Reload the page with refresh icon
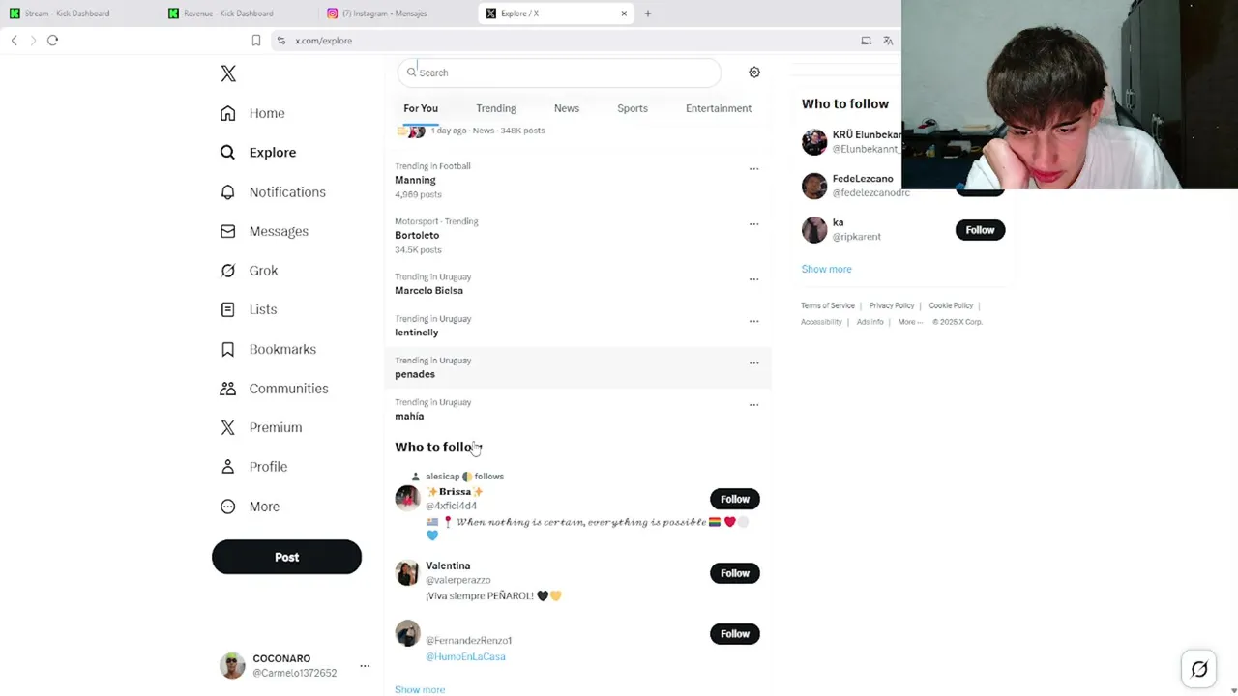This screenshot has width=1238, height=696. 52,41
